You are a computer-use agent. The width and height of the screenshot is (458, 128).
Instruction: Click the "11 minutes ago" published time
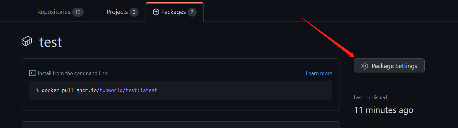click(x=383, y=110)
